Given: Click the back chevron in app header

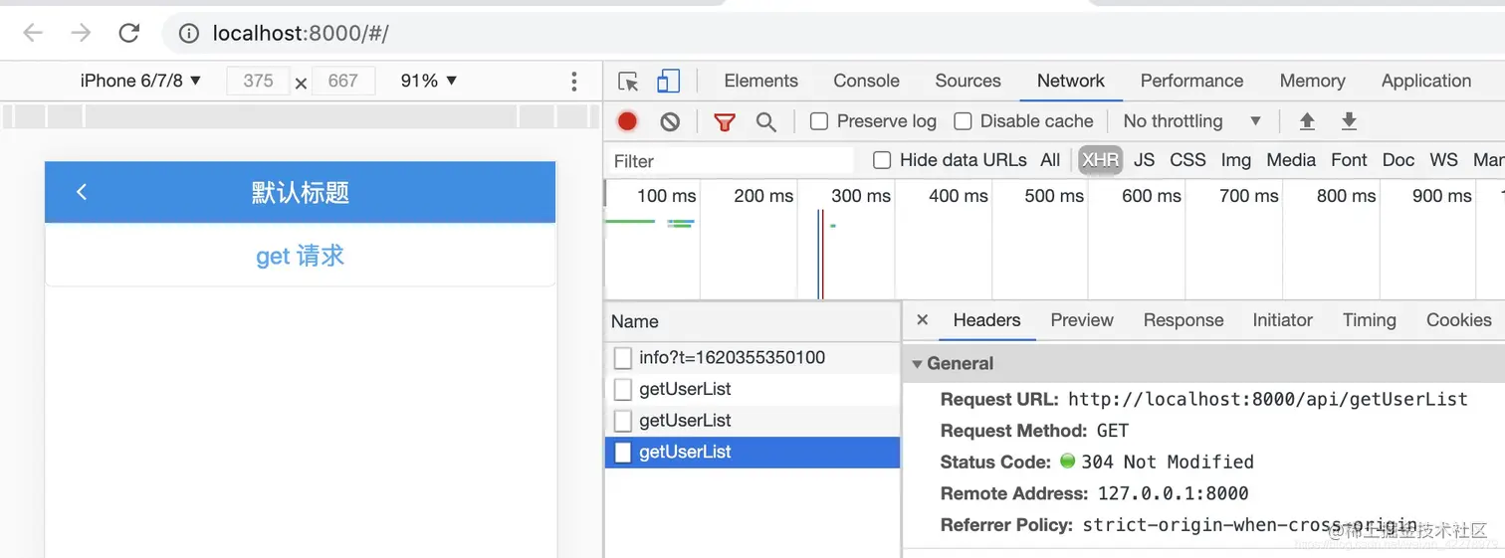Looking at the screenshot, I should (82, 192).
